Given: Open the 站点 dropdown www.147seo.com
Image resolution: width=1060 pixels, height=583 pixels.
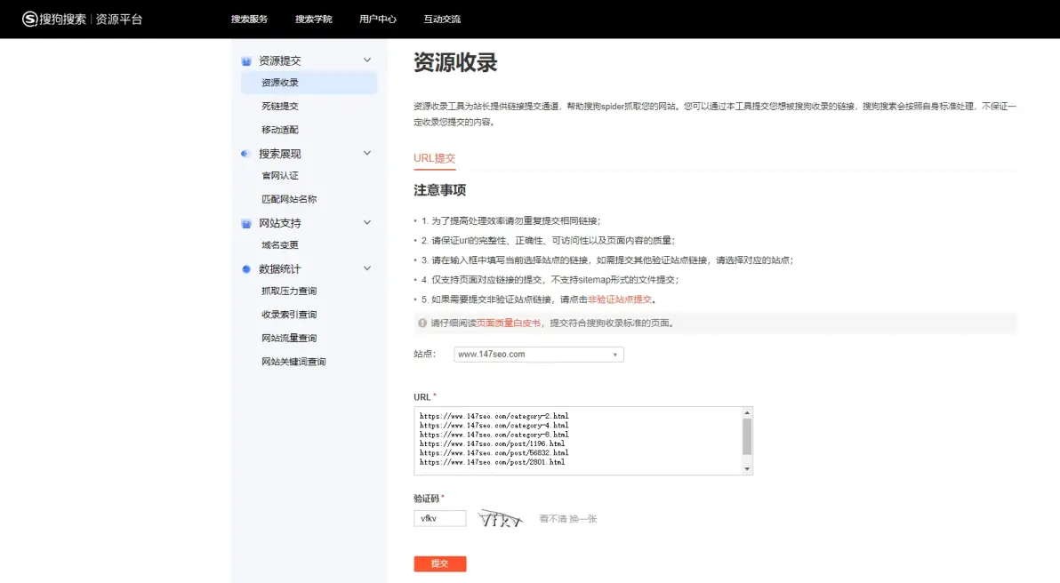Looking at the screenshot, I should tap(539, 354).
